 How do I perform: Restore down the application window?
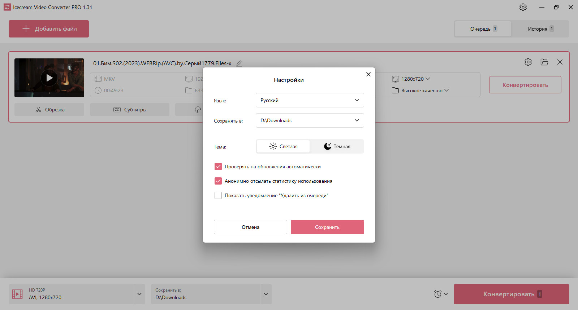point(556,7)
